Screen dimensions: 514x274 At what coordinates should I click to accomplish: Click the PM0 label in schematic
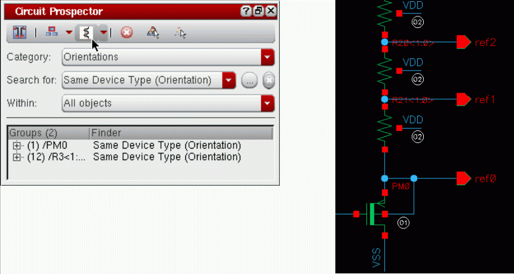401,186
